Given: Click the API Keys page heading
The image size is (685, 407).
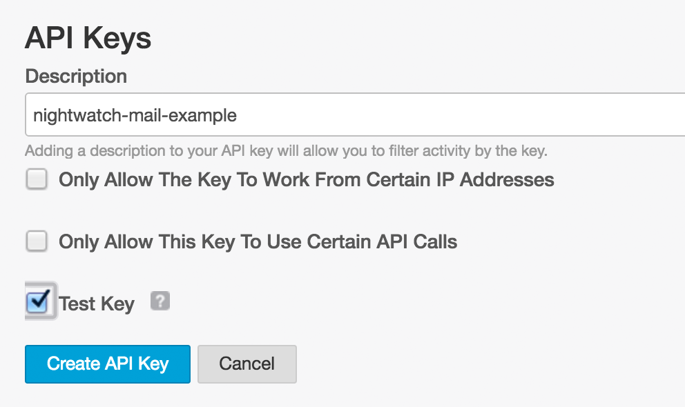Looking at the screenshot, I should [x=88, y=38].
